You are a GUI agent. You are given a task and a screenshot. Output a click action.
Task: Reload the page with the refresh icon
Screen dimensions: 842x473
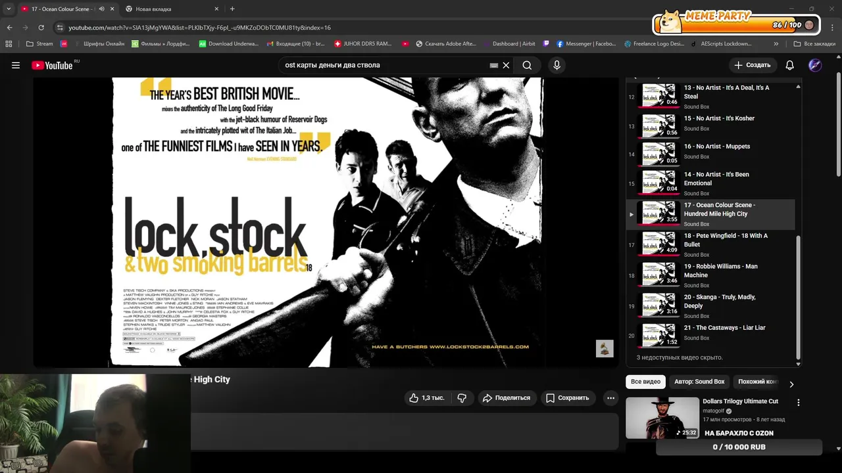point(41,28)
